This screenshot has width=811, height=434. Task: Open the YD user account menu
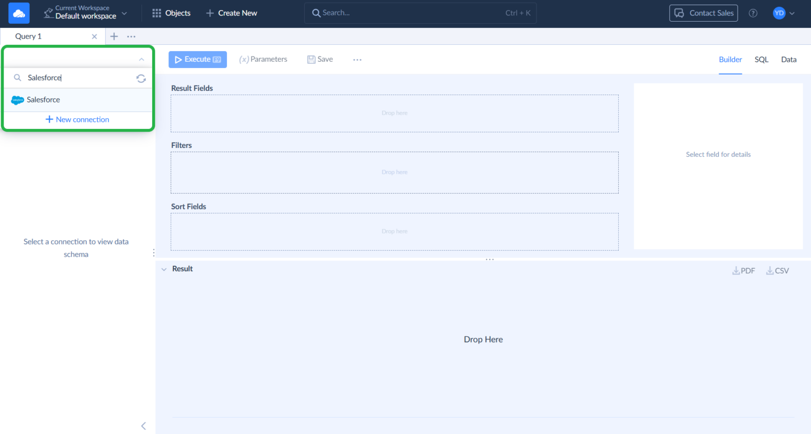tap(784, 13)
